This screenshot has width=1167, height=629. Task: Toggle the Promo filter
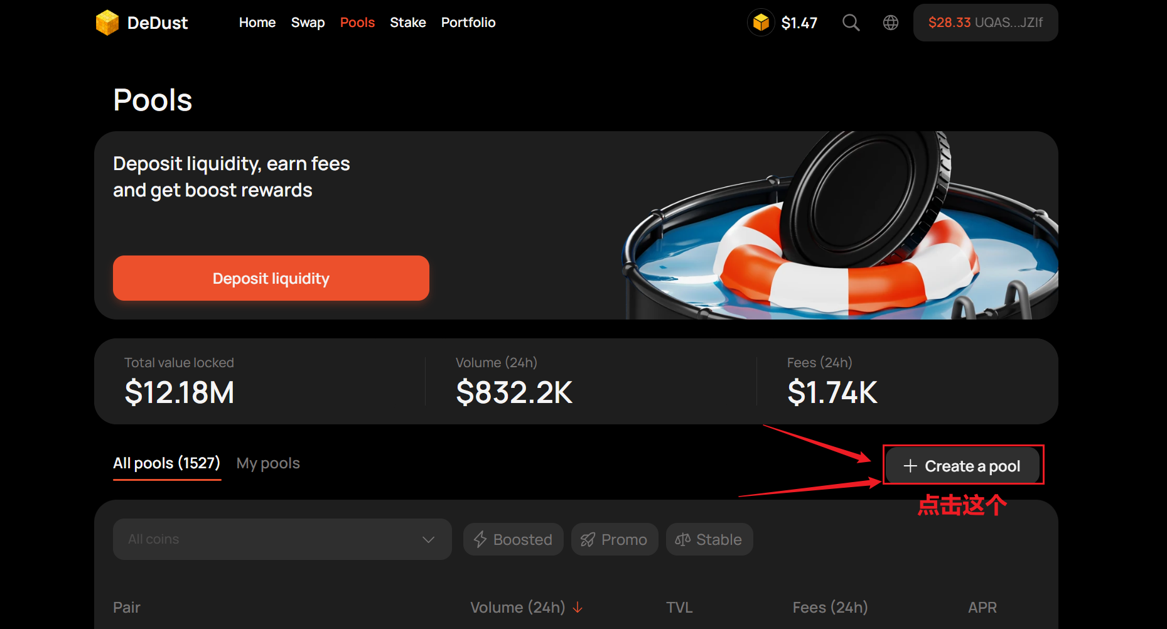pyautogui.click(x=614, y=539)
